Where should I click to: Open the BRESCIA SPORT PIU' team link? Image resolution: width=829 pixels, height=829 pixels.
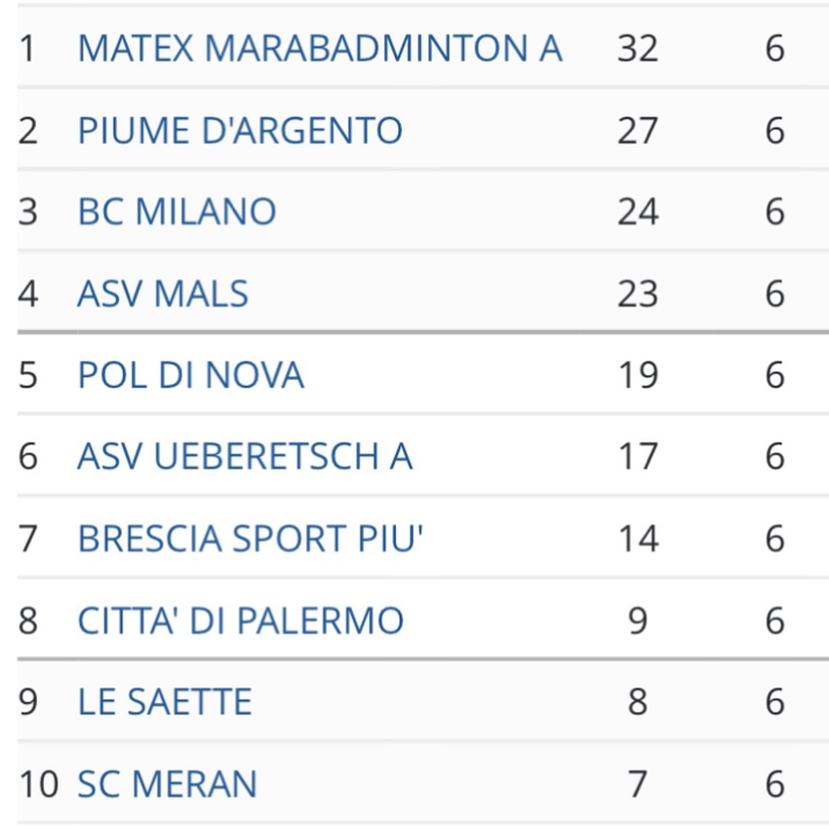tap(251, 539)
